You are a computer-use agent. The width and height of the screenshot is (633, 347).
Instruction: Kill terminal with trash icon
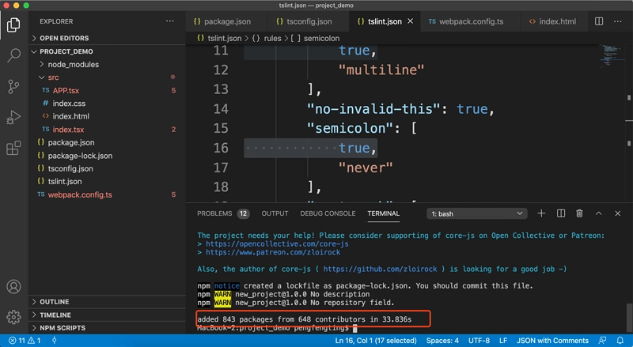click(580, 213)
